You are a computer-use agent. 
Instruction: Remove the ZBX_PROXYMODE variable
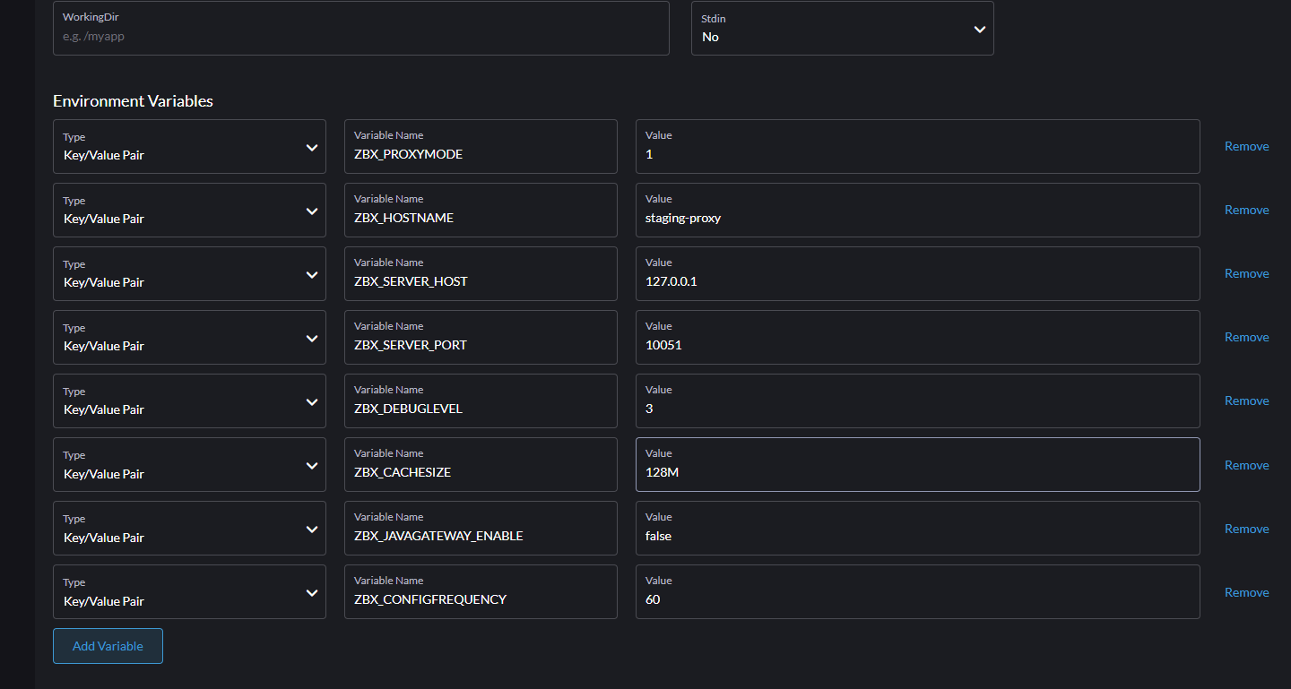[1246, 146]
